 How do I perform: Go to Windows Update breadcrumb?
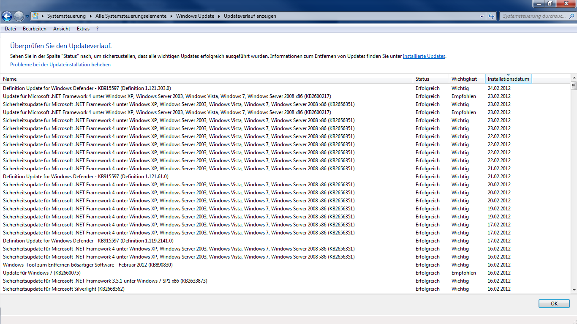tap(196, 16)
